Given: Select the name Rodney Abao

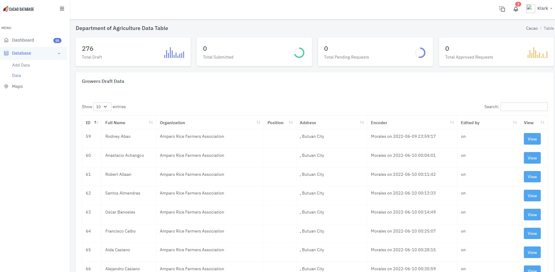Looking at the screenshot, I should [118, 136].
